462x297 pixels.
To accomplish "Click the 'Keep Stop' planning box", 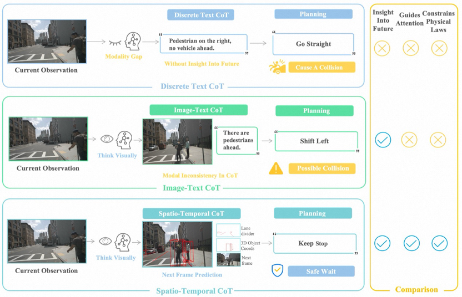I will point(315,243).
